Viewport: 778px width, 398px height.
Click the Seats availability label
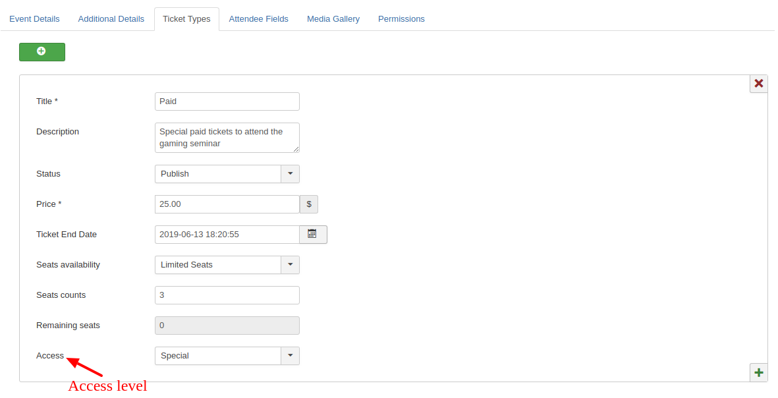(68, 265)
